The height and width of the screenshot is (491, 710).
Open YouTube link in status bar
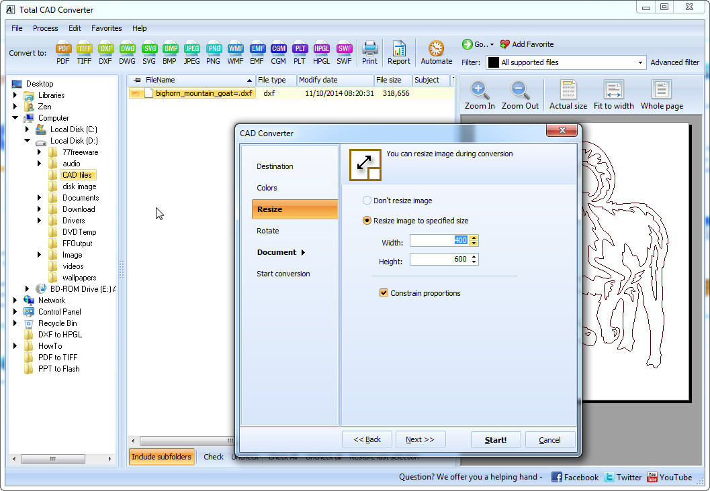tap(670, 477)
